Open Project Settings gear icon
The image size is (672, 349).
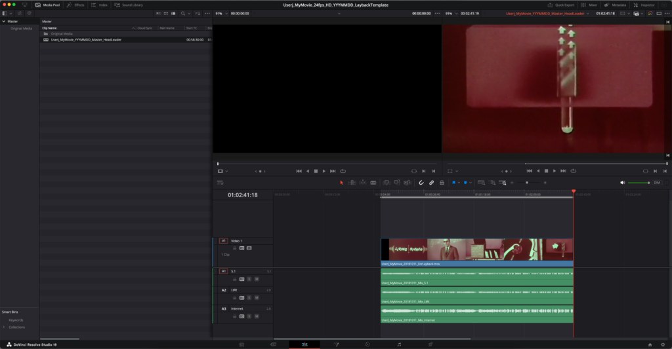[663, 344]
